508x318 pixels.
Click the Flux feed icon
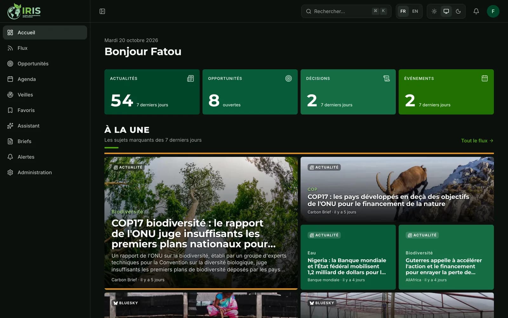10,48
